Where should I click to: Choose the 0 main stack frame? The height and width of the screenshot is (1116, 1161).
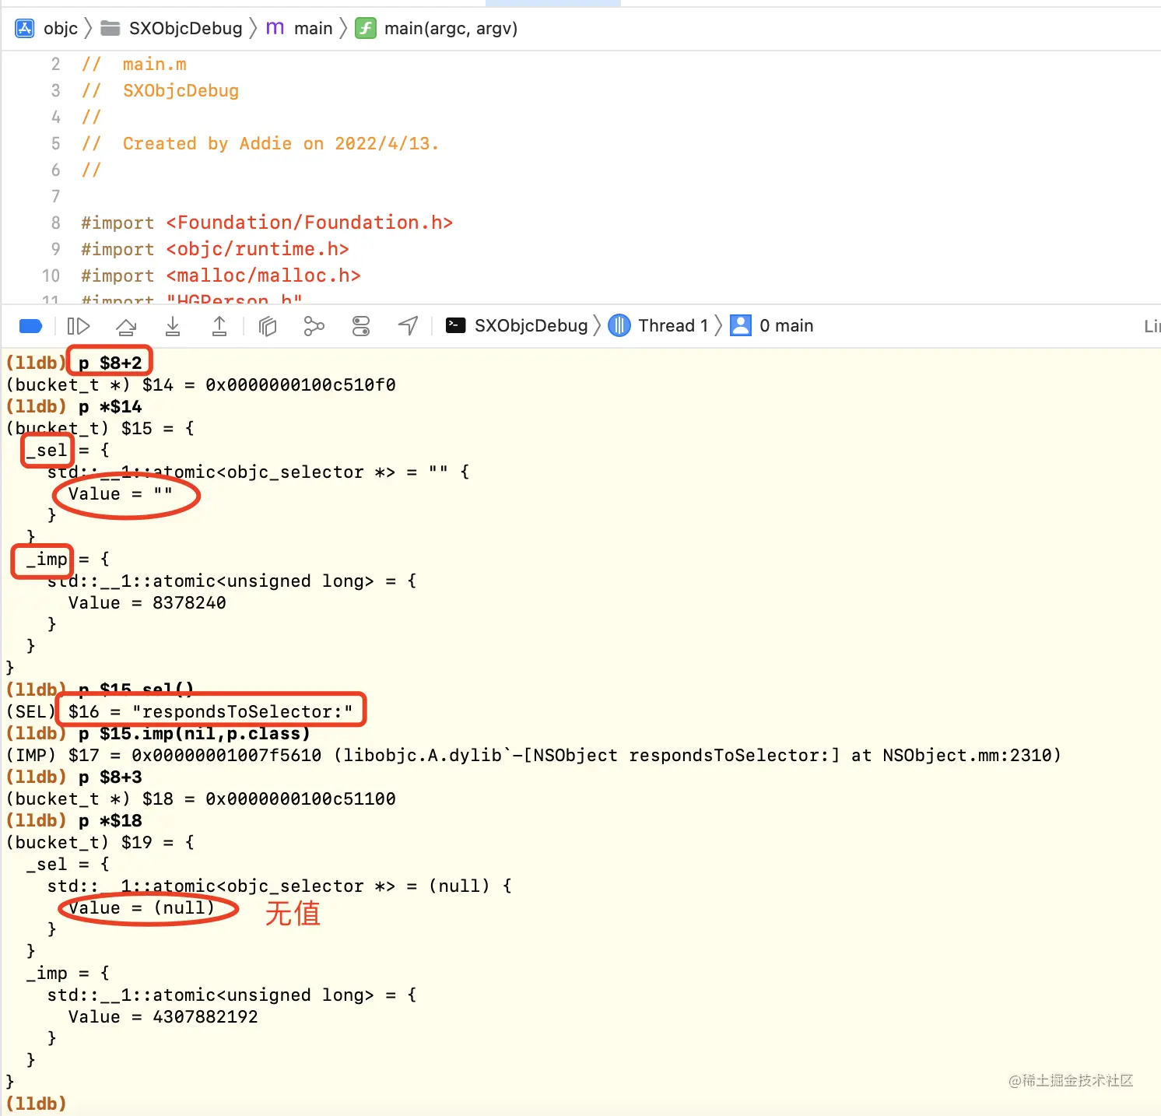772,326
